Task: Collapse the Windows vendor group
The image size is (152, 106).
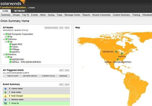Action: (4, 54)
